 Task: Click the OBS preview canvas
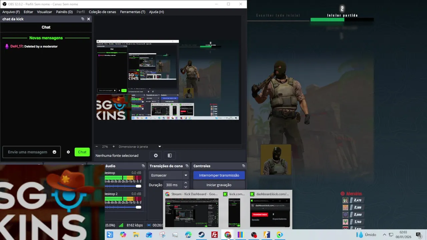point(167,80)
